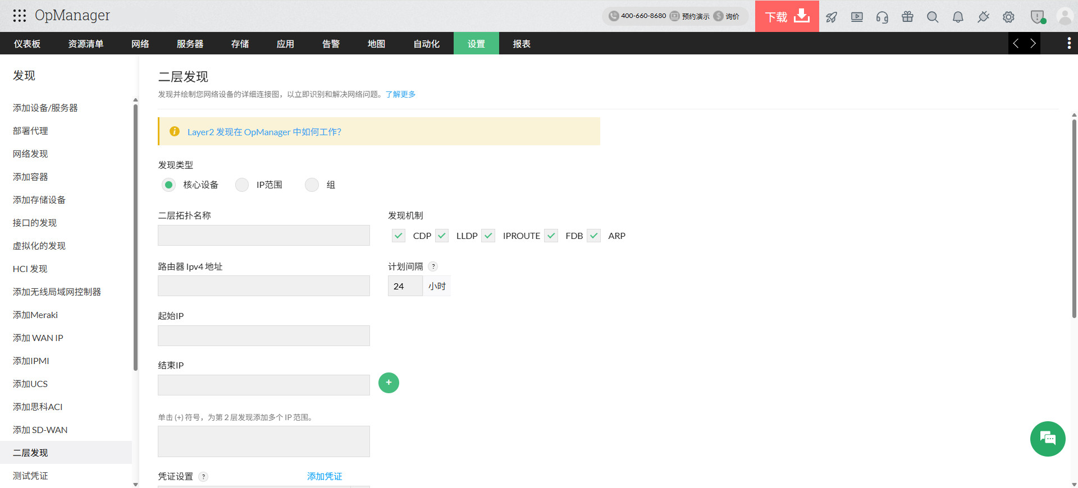
Task: Click the sidebar scrollbar down arrow
Action: click(x=135, y=484)
